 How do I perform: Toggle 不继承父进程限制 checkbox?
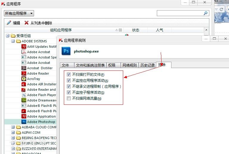pyautogui.click(x=69, y=86)
